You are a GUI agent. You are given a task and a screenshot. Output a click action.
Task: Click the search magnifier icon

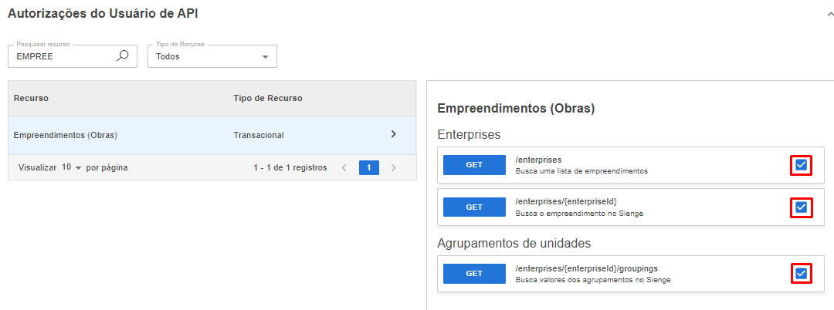pos(122,56)
